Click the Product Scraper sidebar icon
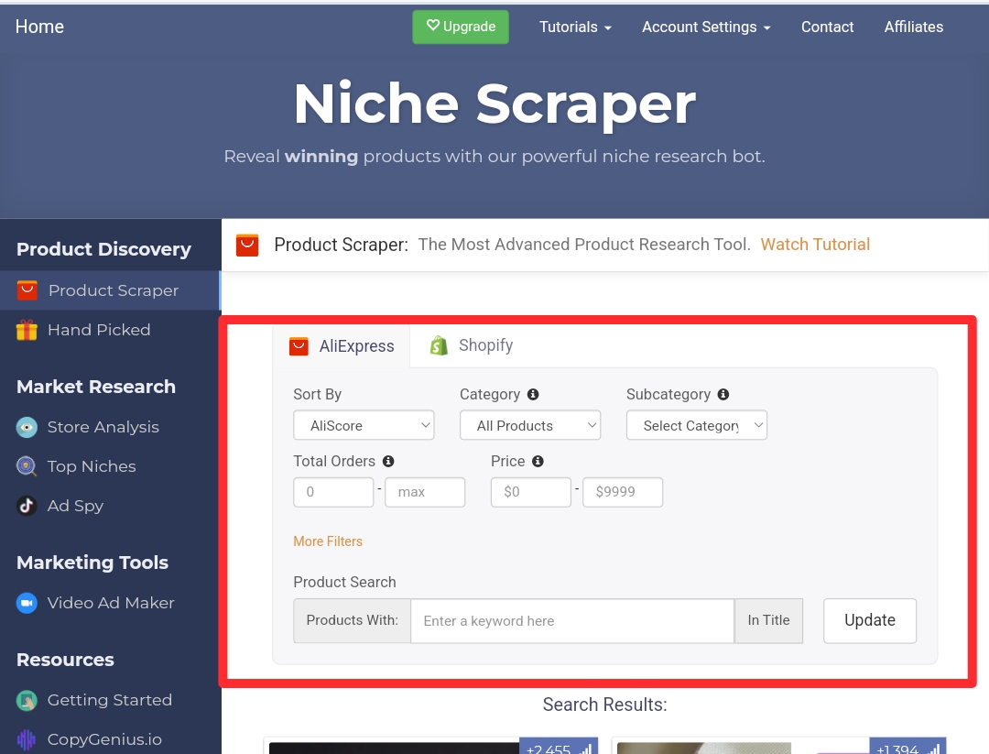 coord(27,290)
